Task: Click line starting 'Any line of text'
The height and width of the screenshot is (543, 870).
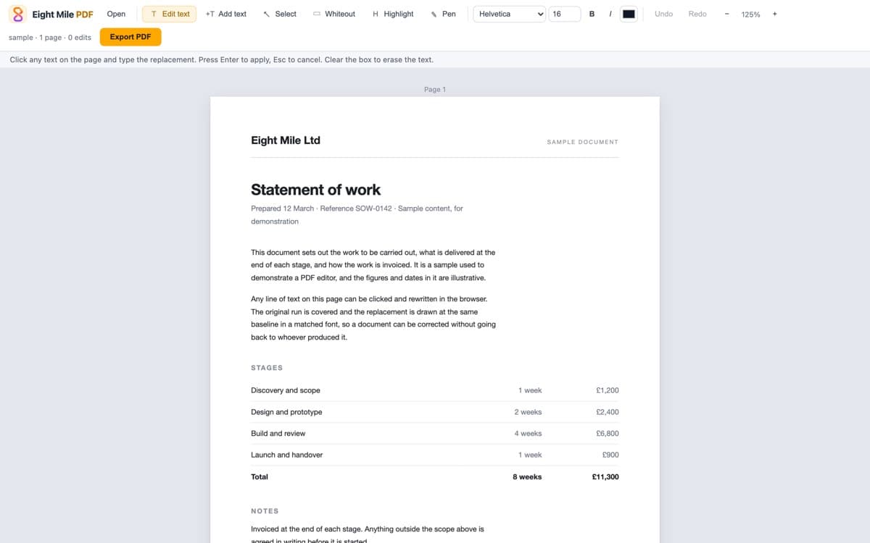Action: coord(369,299)
